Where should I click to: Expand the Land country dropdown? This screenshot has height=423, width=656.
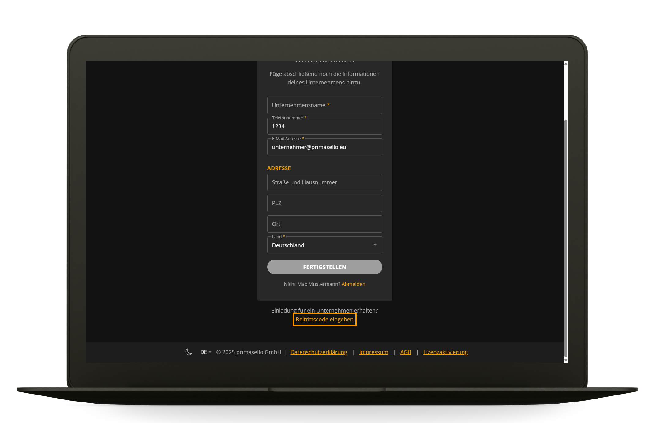pyautogui.click(x=324, y=245)
